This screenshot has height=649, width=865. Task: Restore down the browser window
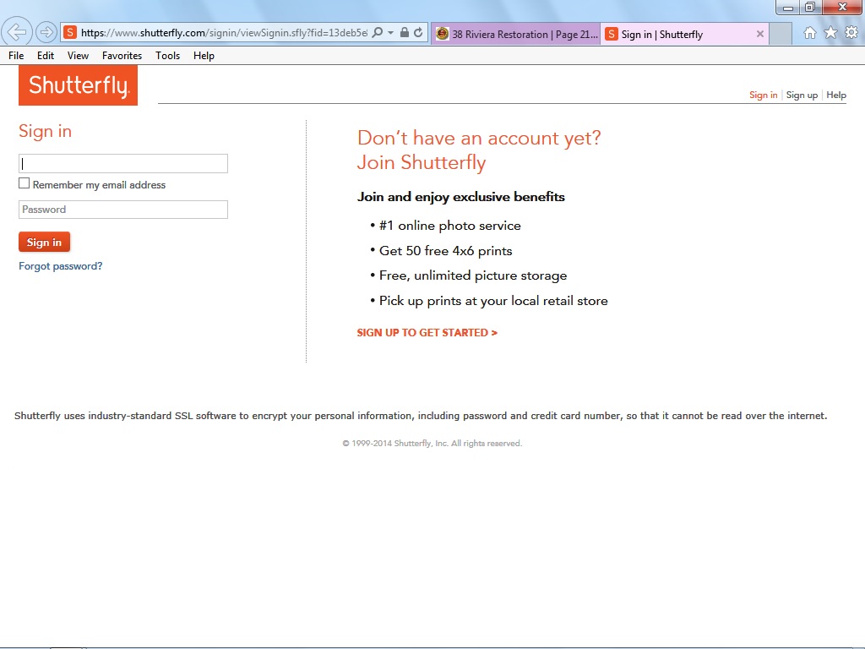pyautogui.click(x=810, y=7)
